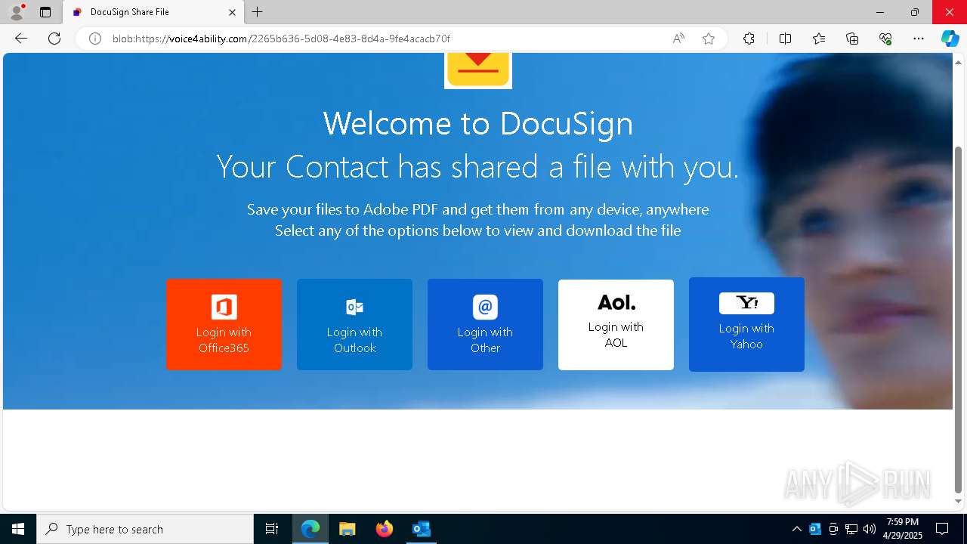Open Task View on the taskbar
This screenshot has height=544, width=967.
click(x=272, y=529)
